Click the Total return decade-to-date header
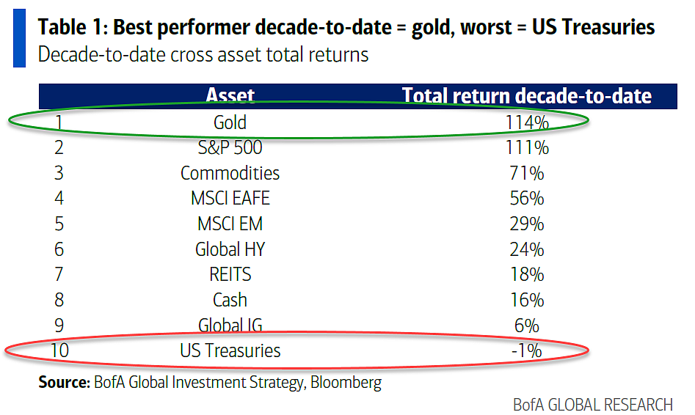 526,95
